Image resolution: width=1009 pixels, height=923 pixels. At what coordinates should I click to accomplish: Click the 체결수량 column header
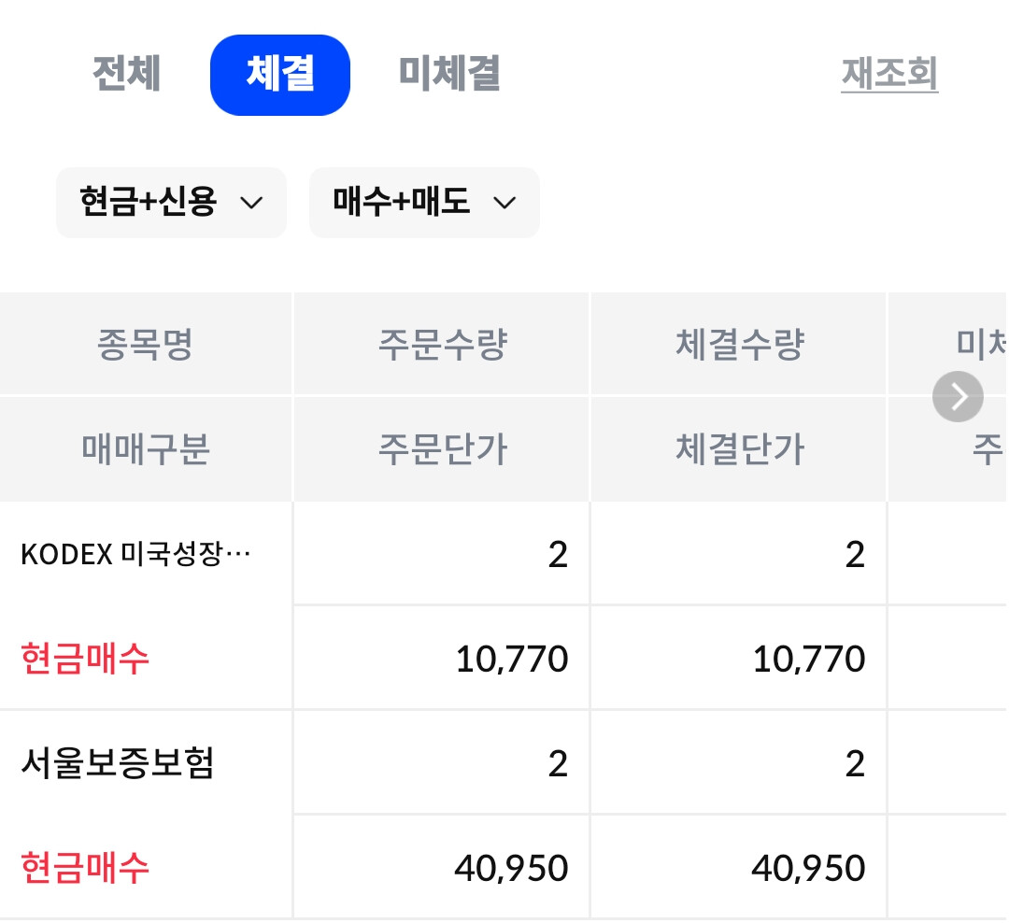[739, 344]
